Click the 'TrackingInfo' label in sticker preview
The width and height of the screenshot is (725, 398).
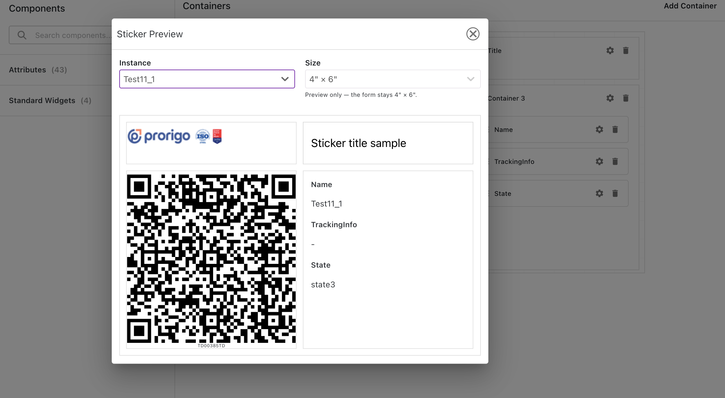coord(334,225)
